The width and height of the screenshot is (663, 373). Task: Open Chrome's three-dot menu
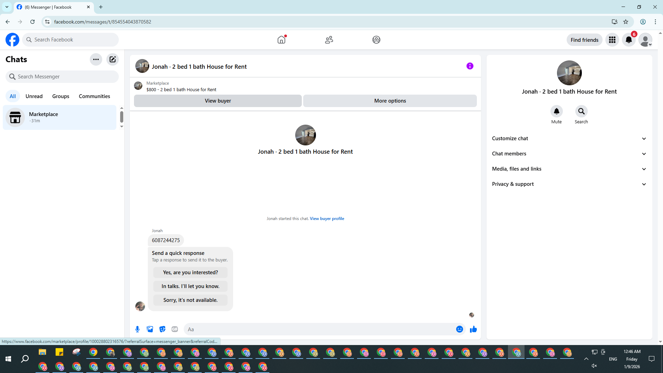[655, 22]
